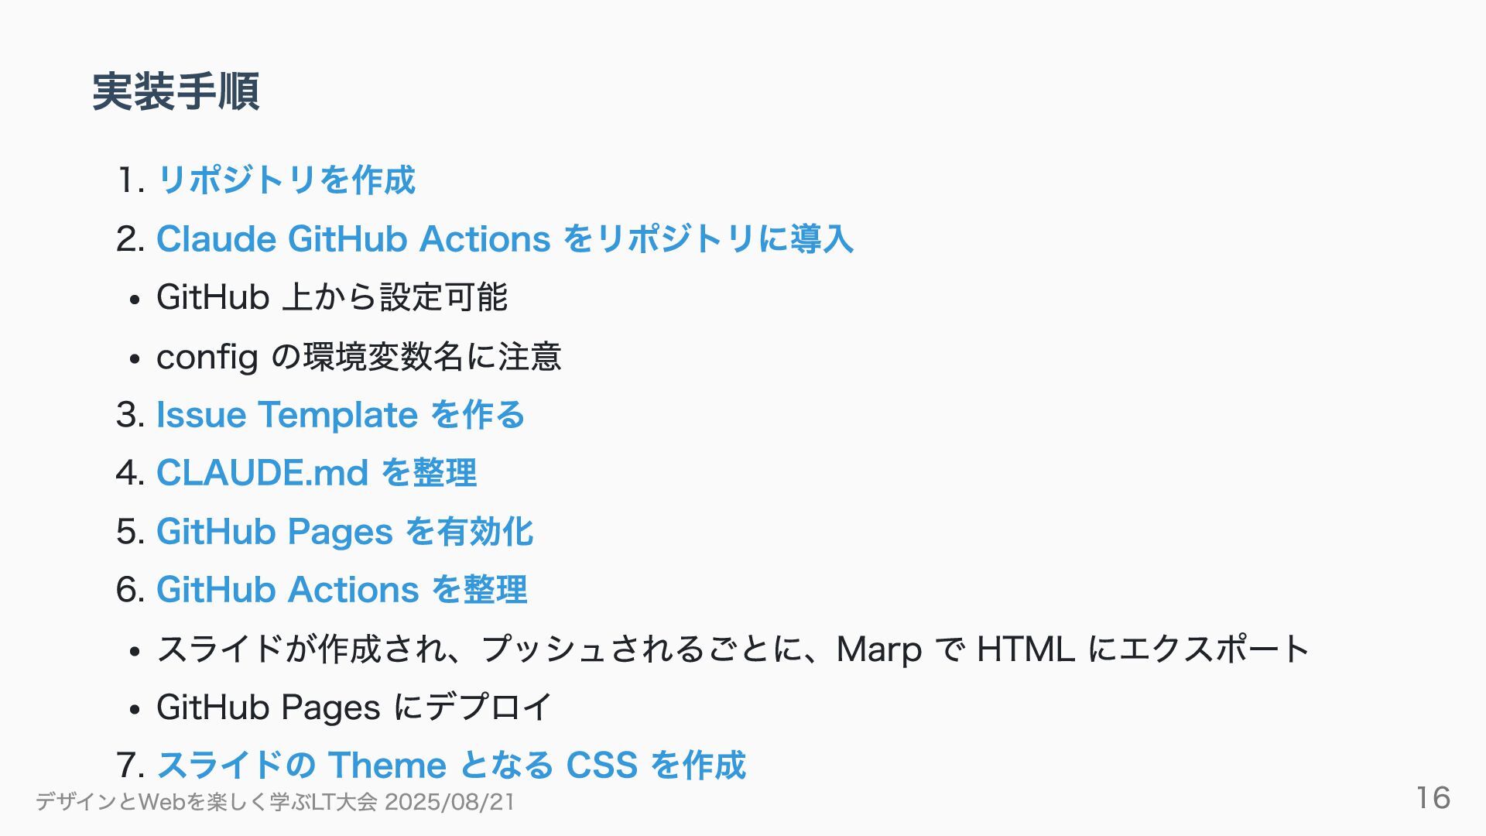Click the GitHub Pages にデプロイ bullet text
Viewport: 1486px width, 836px height.
click(x=354, y=707)
